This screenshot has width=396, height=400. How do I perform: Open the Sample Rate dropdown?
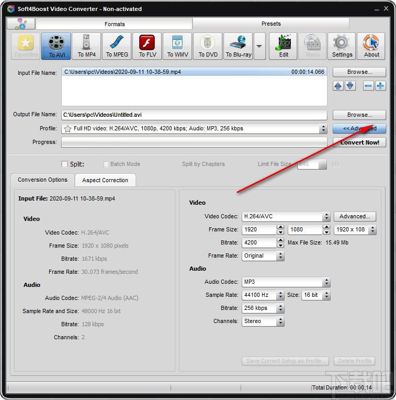coord(280,295)
